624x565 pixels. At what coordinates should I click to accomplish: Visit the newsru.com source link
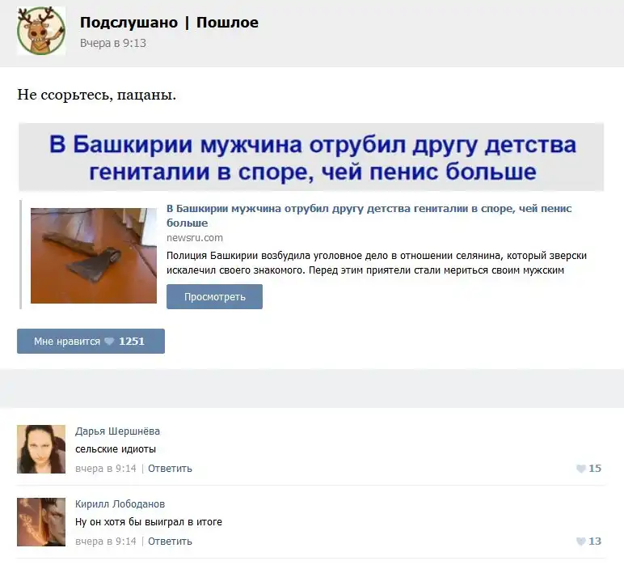tap(195, 238)
